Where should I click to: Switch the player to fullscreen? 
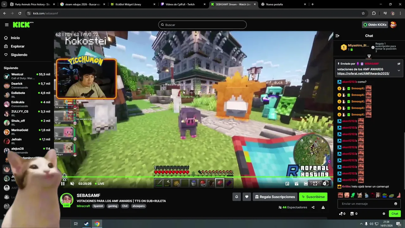pos(315,184)
